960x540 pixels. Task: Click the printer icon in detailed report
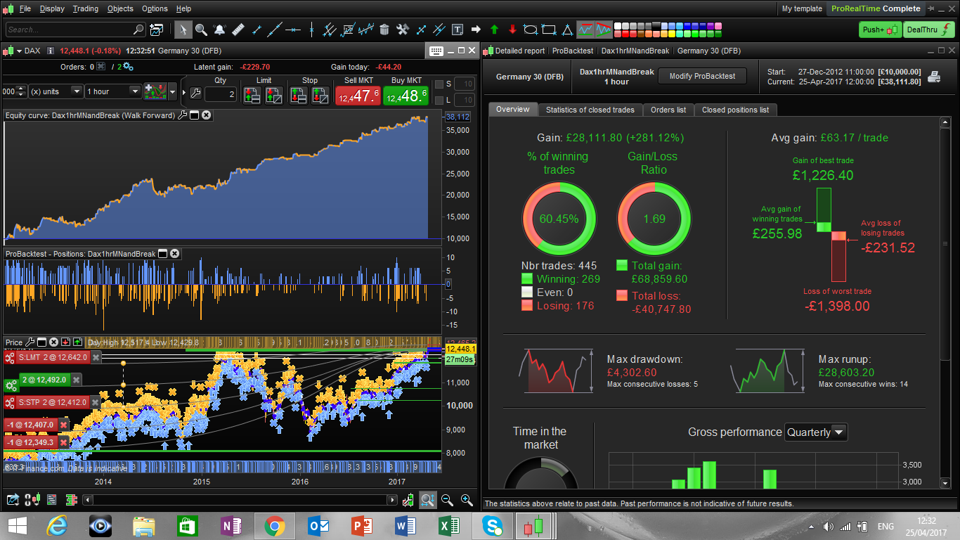point(934,77)
